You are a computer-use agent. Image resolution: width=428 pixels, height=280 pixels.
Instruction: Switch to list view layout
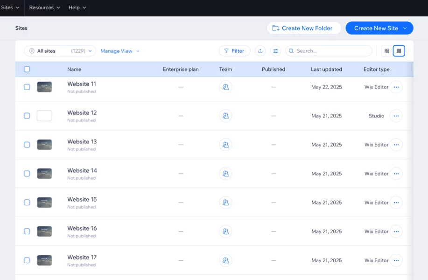point(399,51)
